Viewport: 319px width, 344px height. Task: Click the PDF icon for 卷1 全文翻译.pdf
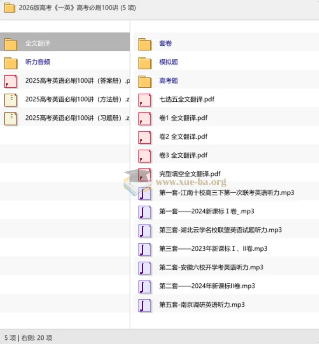[145, 119]
